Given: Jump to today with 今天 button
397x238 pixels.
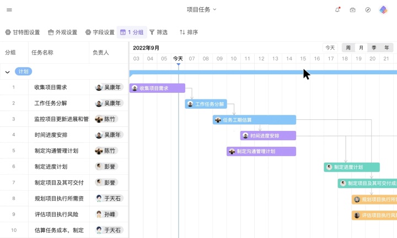Looking at the screenshot, I should (330, 48).
